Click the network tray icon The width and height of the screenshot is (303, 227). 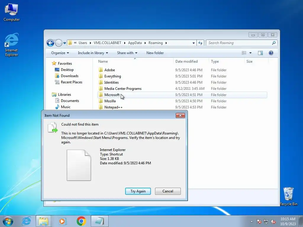[x=266, y=221]
